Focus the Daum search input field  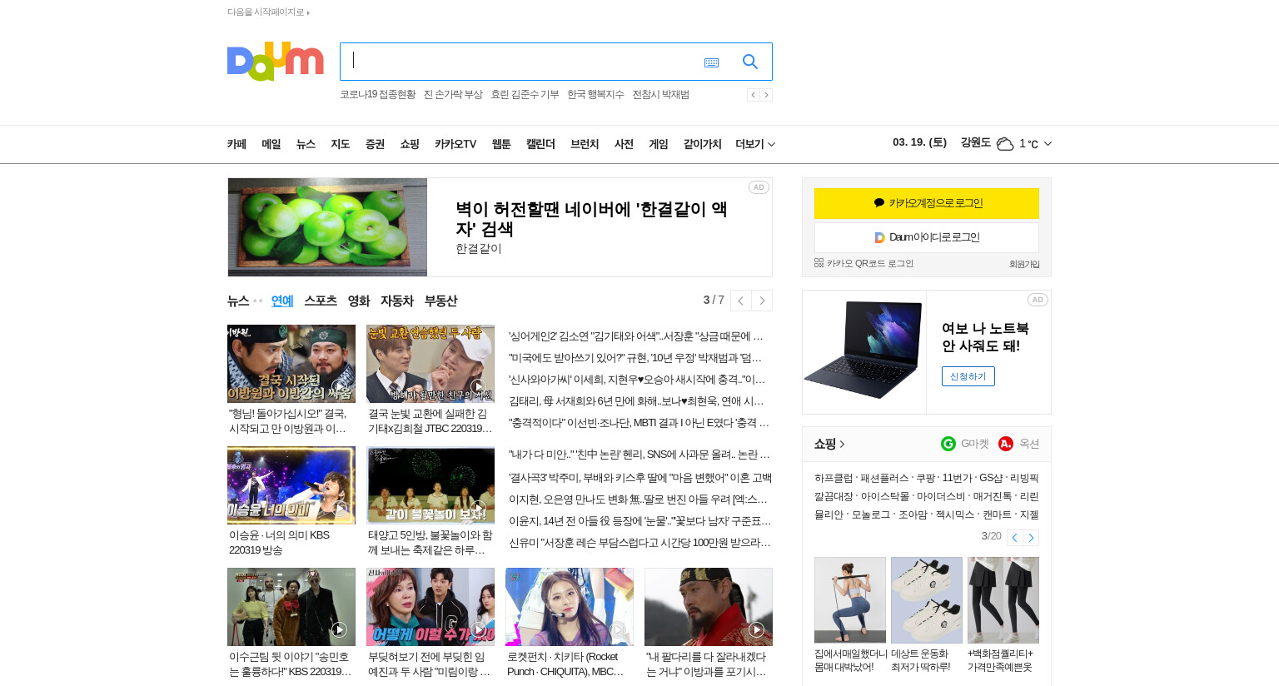[x=520, y=62]
